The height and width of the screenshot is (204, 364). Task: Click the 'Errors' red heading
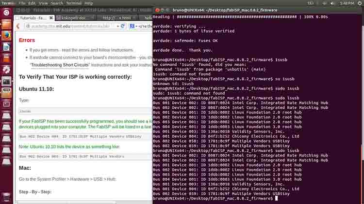click(27, 40)
